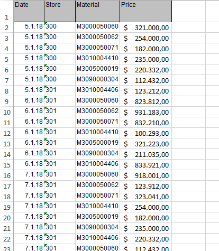The width and height of the screenshot is (219, 251).
Task: Select the price cell $ 123.212,00
Action: point(145,91)
